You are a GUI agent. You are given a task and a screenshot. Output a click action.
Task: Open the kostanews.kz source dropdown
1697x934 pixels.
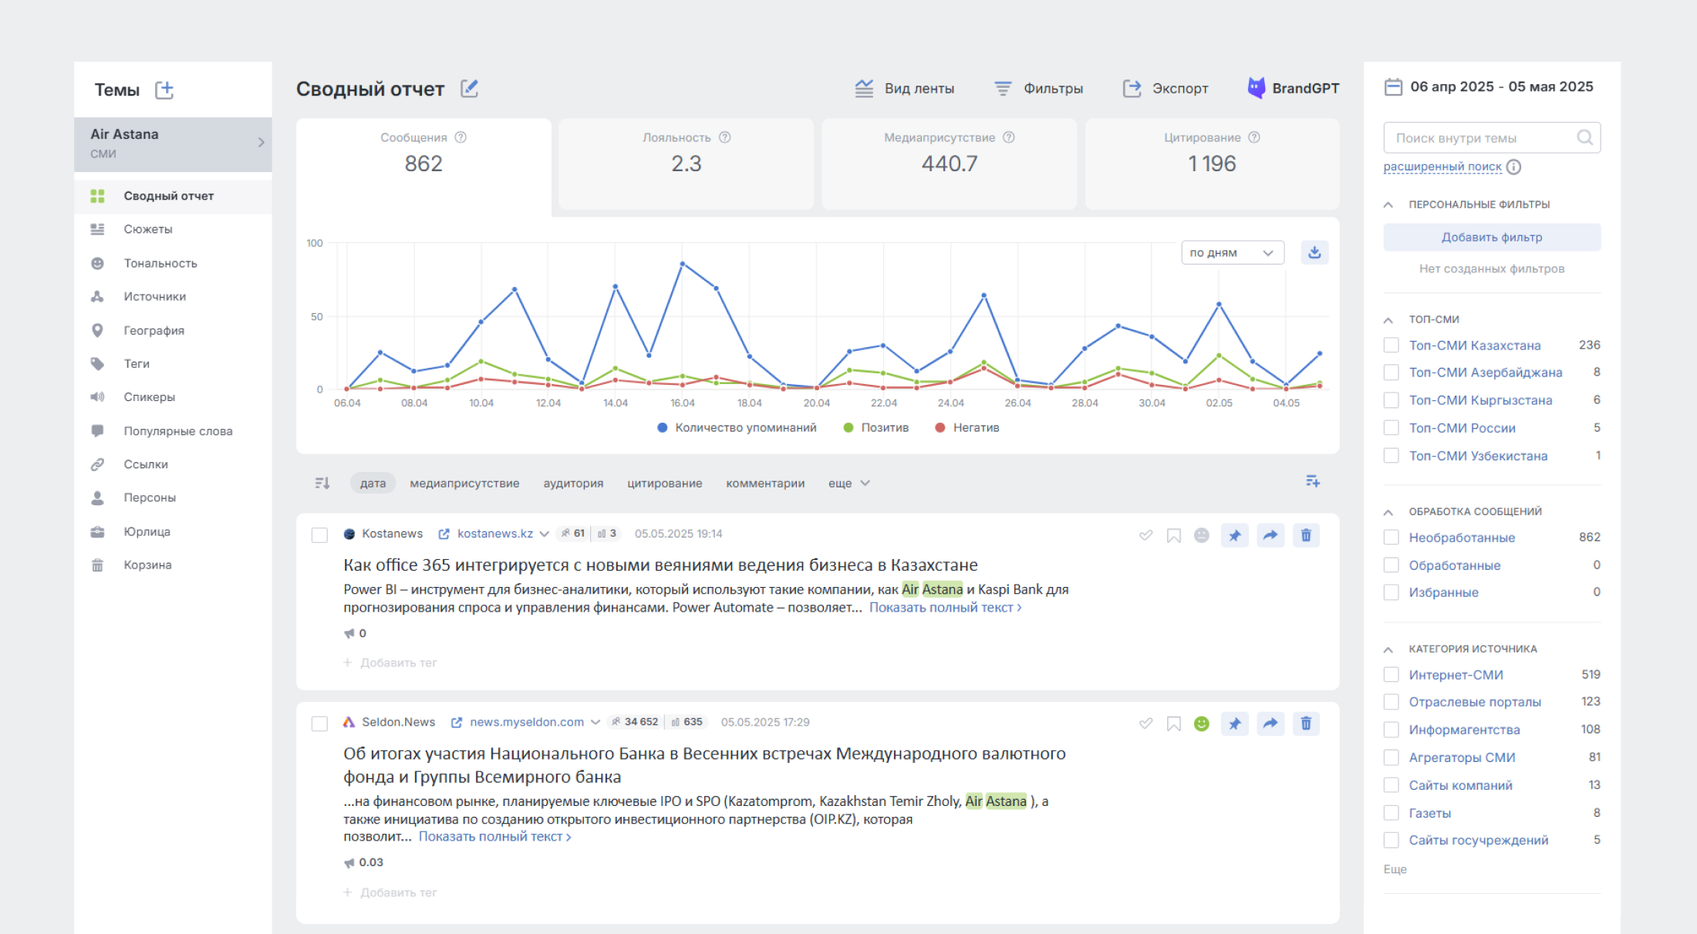[544, 534]
